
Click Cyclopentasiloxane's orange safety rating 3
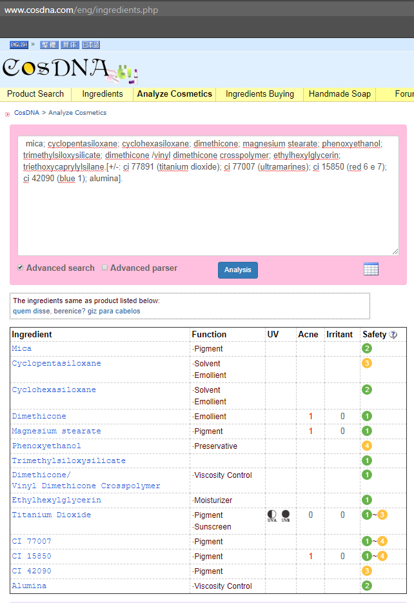click(367, 363)
